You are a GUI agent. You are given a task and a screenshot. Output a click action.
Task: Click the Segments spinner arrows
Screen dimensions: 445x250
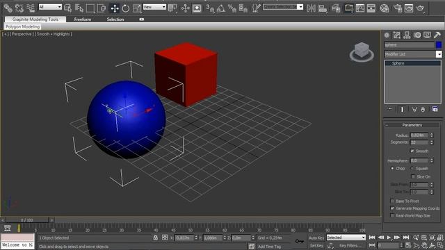pyautogui.click(x=432, y=142)
